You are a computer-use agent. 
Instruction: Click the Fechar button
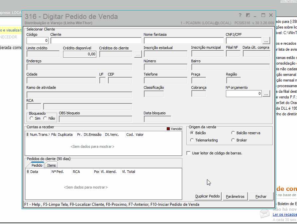pyautogui.click(x=261, y=196)
